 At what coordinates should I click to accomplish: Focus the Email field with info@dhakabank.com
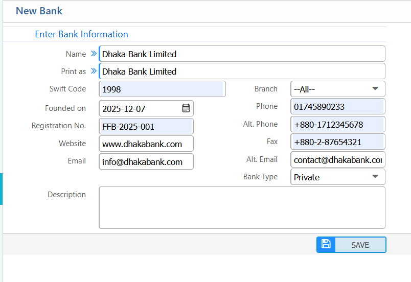tap(146, 162)
